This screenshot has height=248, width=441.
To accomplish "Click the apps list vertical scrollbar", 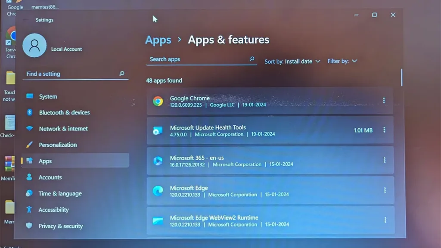I will click(x=402, y=77).
